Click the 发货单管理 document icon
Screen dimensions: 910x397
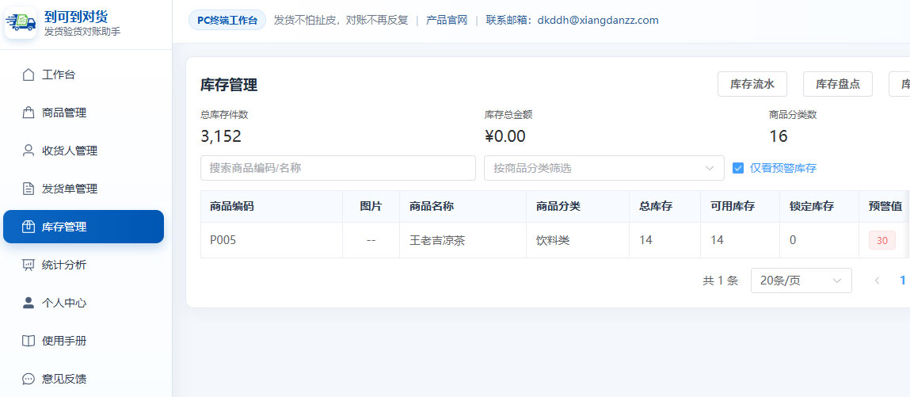coord(28,189)
